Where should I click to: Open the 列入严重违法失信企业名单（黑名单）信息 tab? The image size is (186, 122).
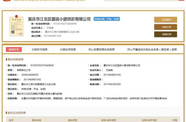[x=152, y=50]
